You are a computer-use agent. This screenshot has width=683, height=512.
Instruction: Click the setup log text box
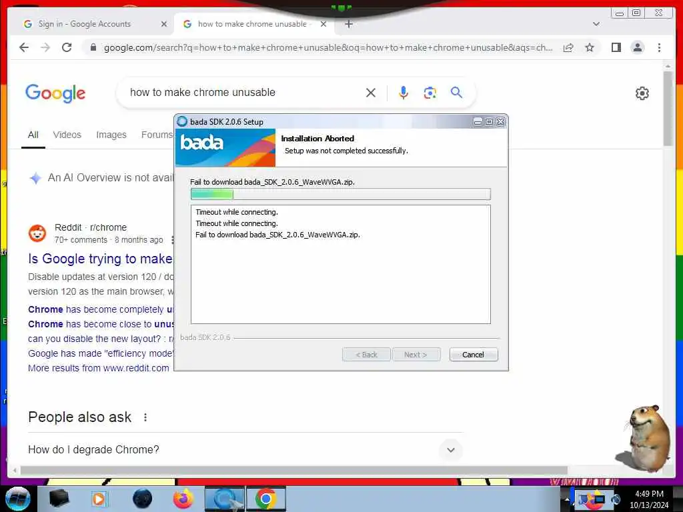(341, 264)
